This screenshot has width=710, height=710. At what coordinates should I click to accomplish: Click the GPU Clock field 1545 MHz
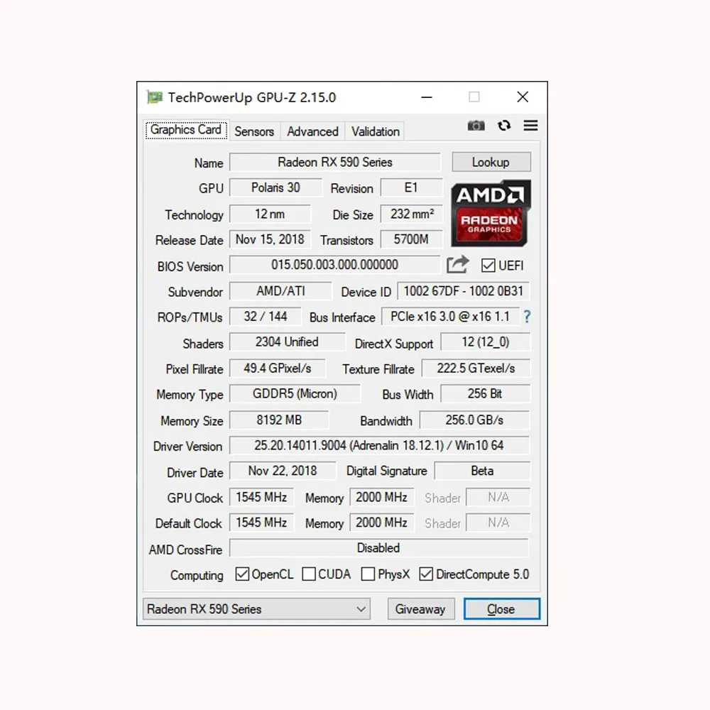[262, 497]
